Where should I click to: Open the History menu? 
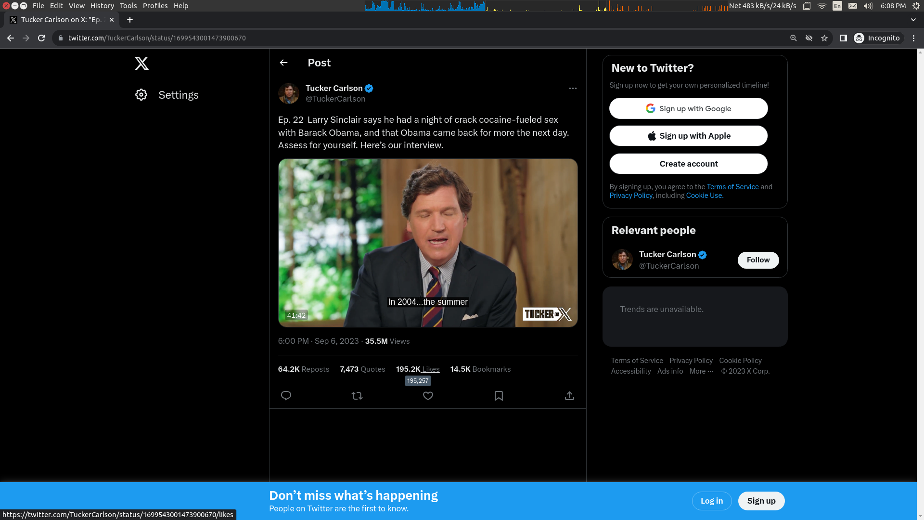(x=102, y=6)
